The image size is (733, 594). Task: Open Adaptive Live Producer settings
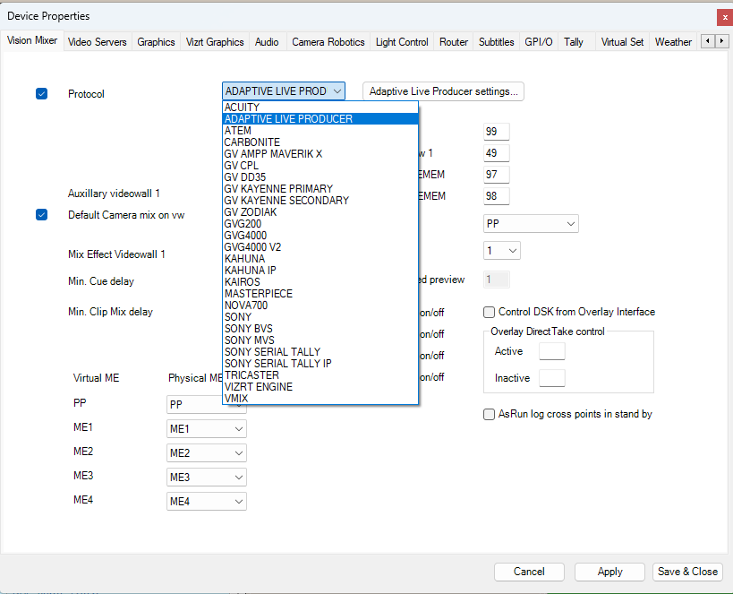click(x=443, y=91)
